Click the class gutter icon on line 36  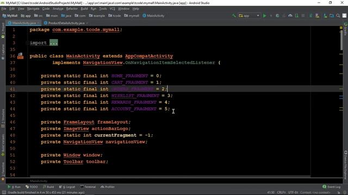pyautogui.click(x=21, y=56)
